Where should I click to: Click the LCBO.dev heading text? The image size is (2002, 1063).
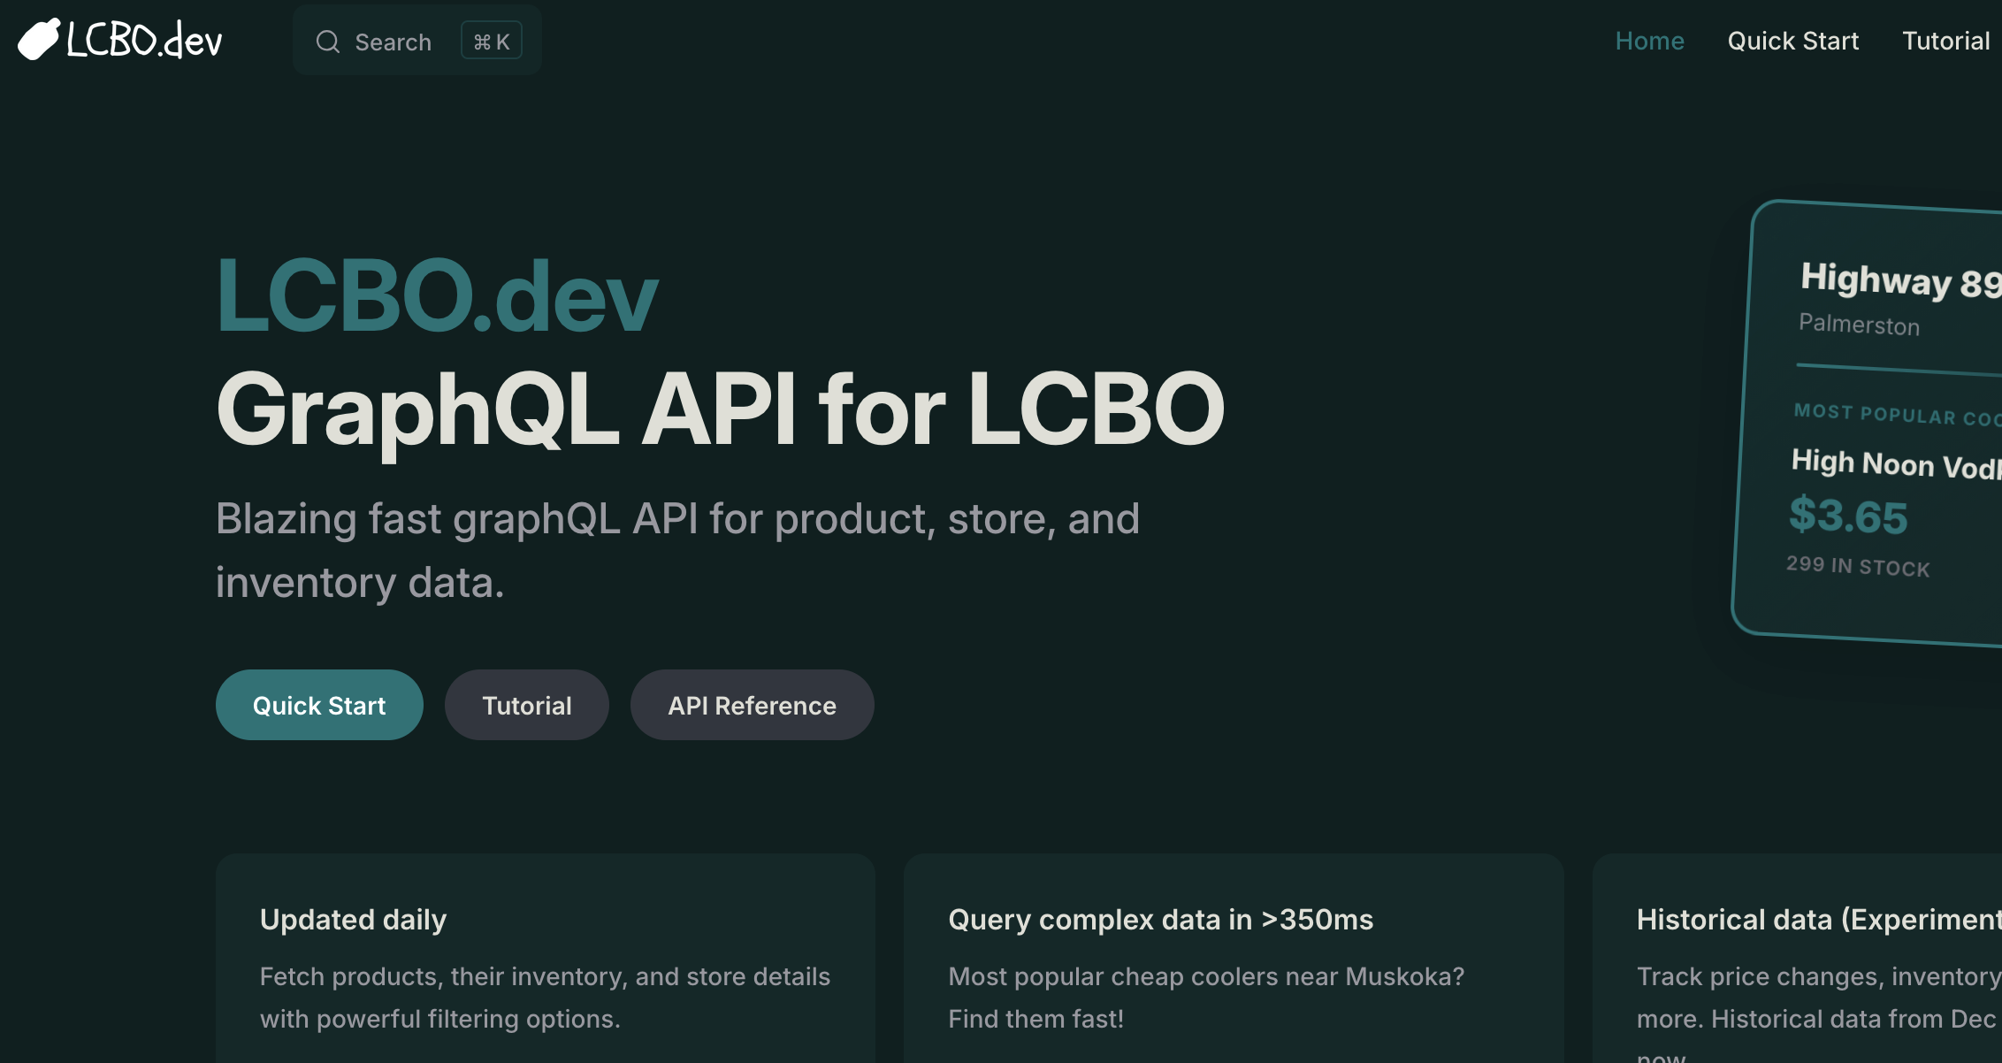437,298
